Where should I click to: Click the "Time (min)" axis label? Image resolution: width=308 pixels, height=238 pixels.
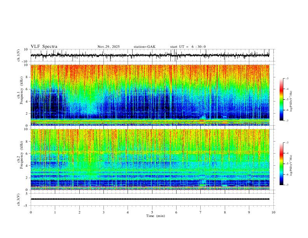(156, 216)
